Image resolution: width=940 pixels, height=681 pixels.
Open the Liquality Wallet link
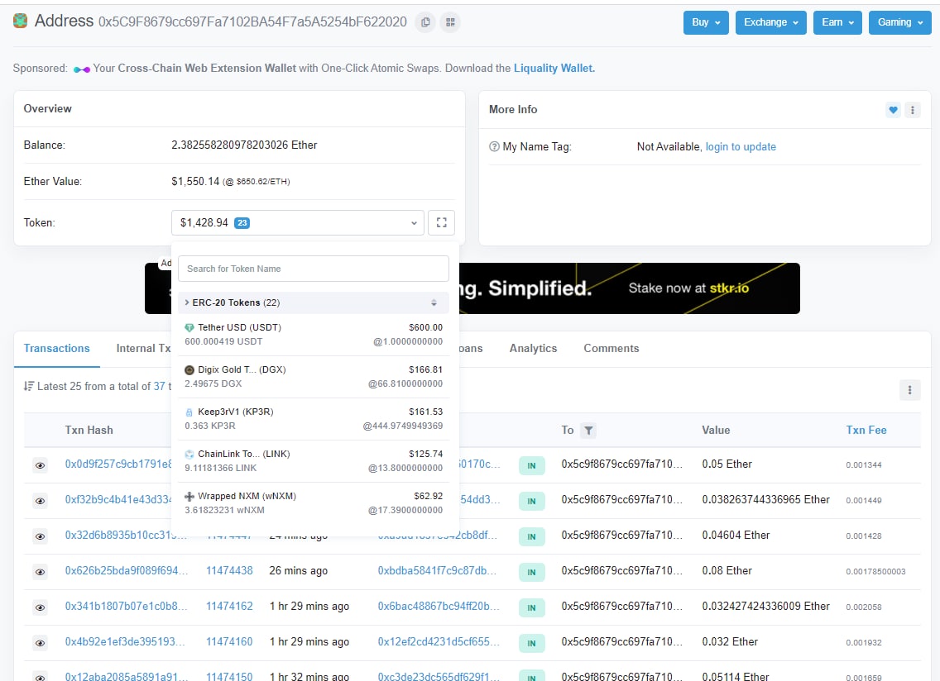coord(554,69)
